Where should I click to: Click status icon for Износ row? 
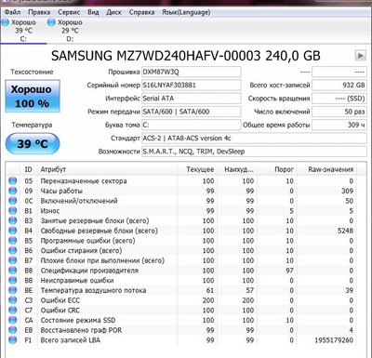pos(13,211)
